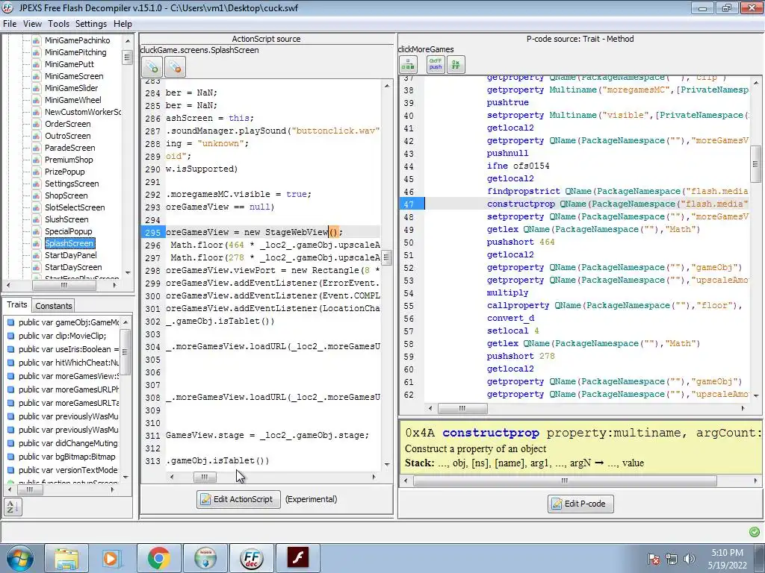
Task: Click the ActionScript horizontal scrollbar thumb
Action: click(x=205, y=477)
